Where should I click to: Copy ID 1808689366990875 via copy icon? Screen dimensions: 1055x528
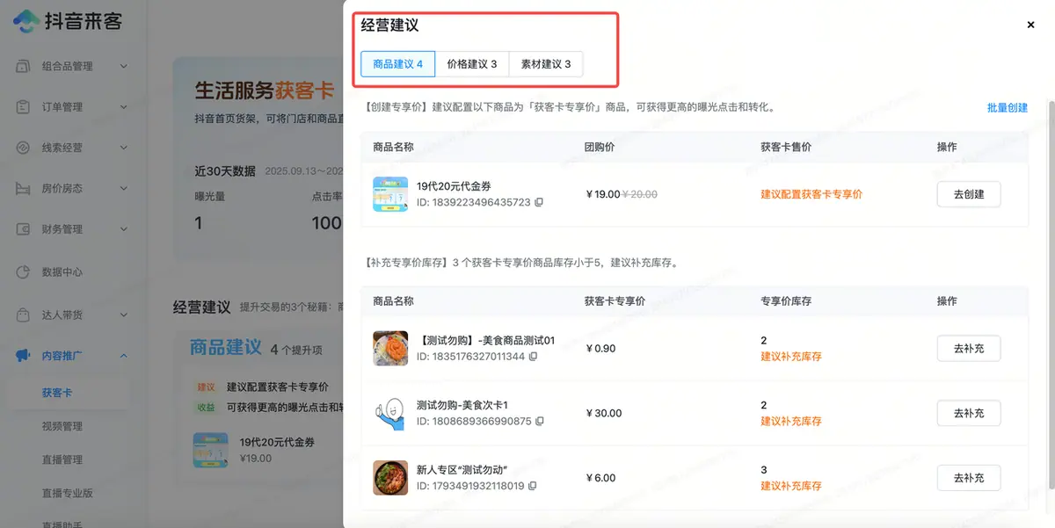tap(540, 421)
